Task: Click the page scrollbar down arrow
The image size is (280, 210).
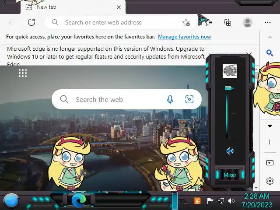Action: 256,188
